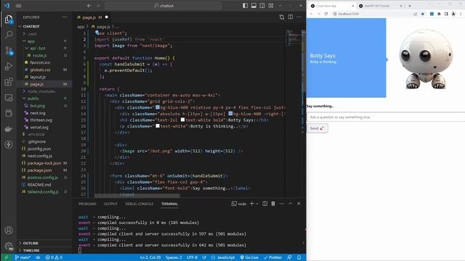Screen dimensions: 465x261
Task: Open editor more actions ellipsis
Action: click(x=299, y=17)
